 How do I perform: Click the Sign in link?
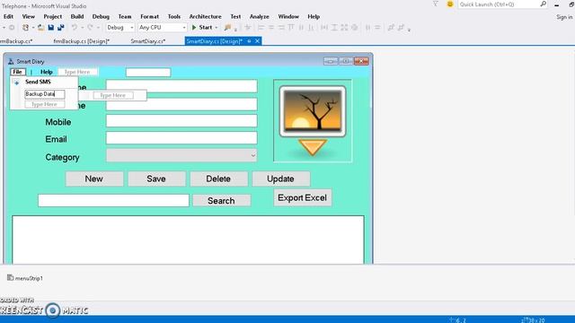[x=564, y=17]
